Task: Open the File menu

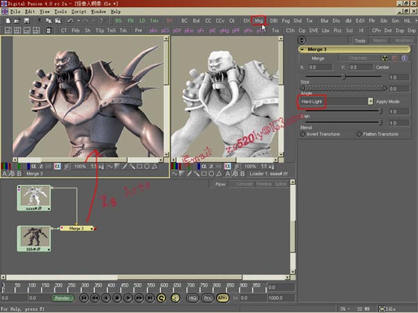Action: click(x=15, y=12)
